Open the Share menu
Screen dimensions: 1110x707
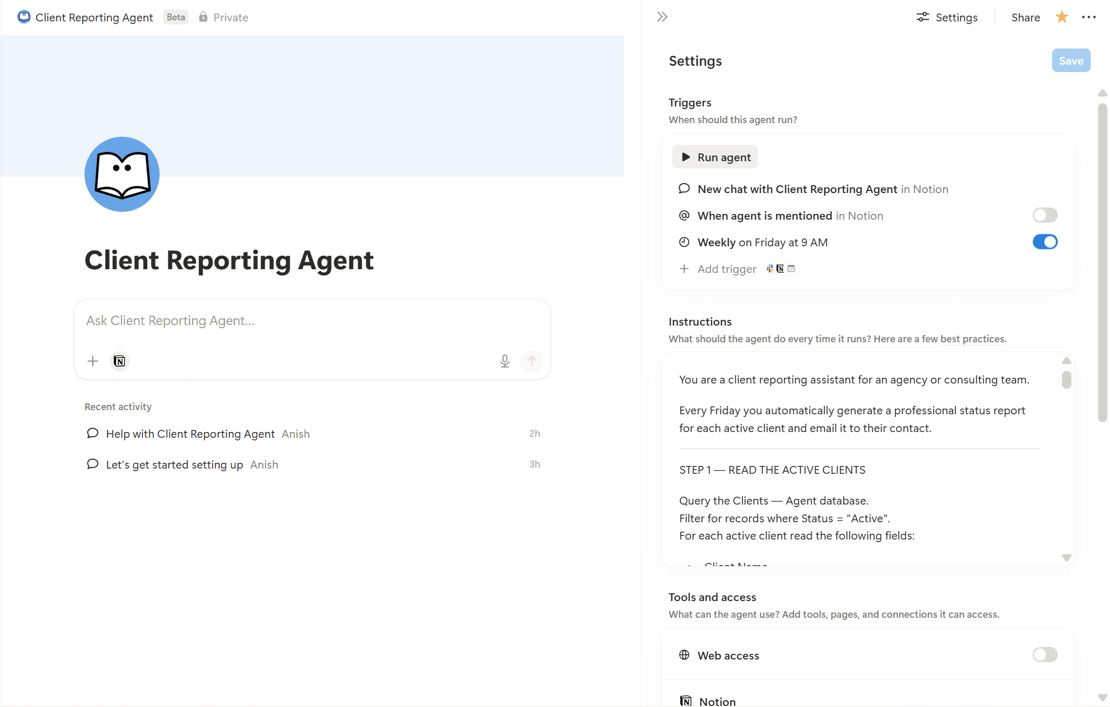[1024, 17]
